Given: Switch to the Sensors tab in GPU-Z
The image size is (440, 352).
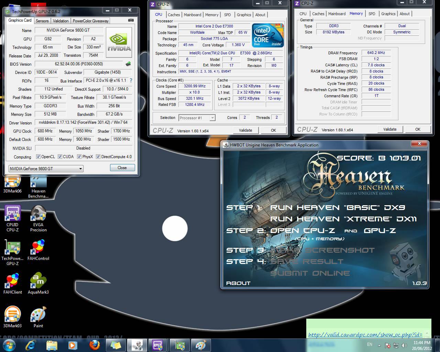Looking at the screenshot, I should coord(42,21).
